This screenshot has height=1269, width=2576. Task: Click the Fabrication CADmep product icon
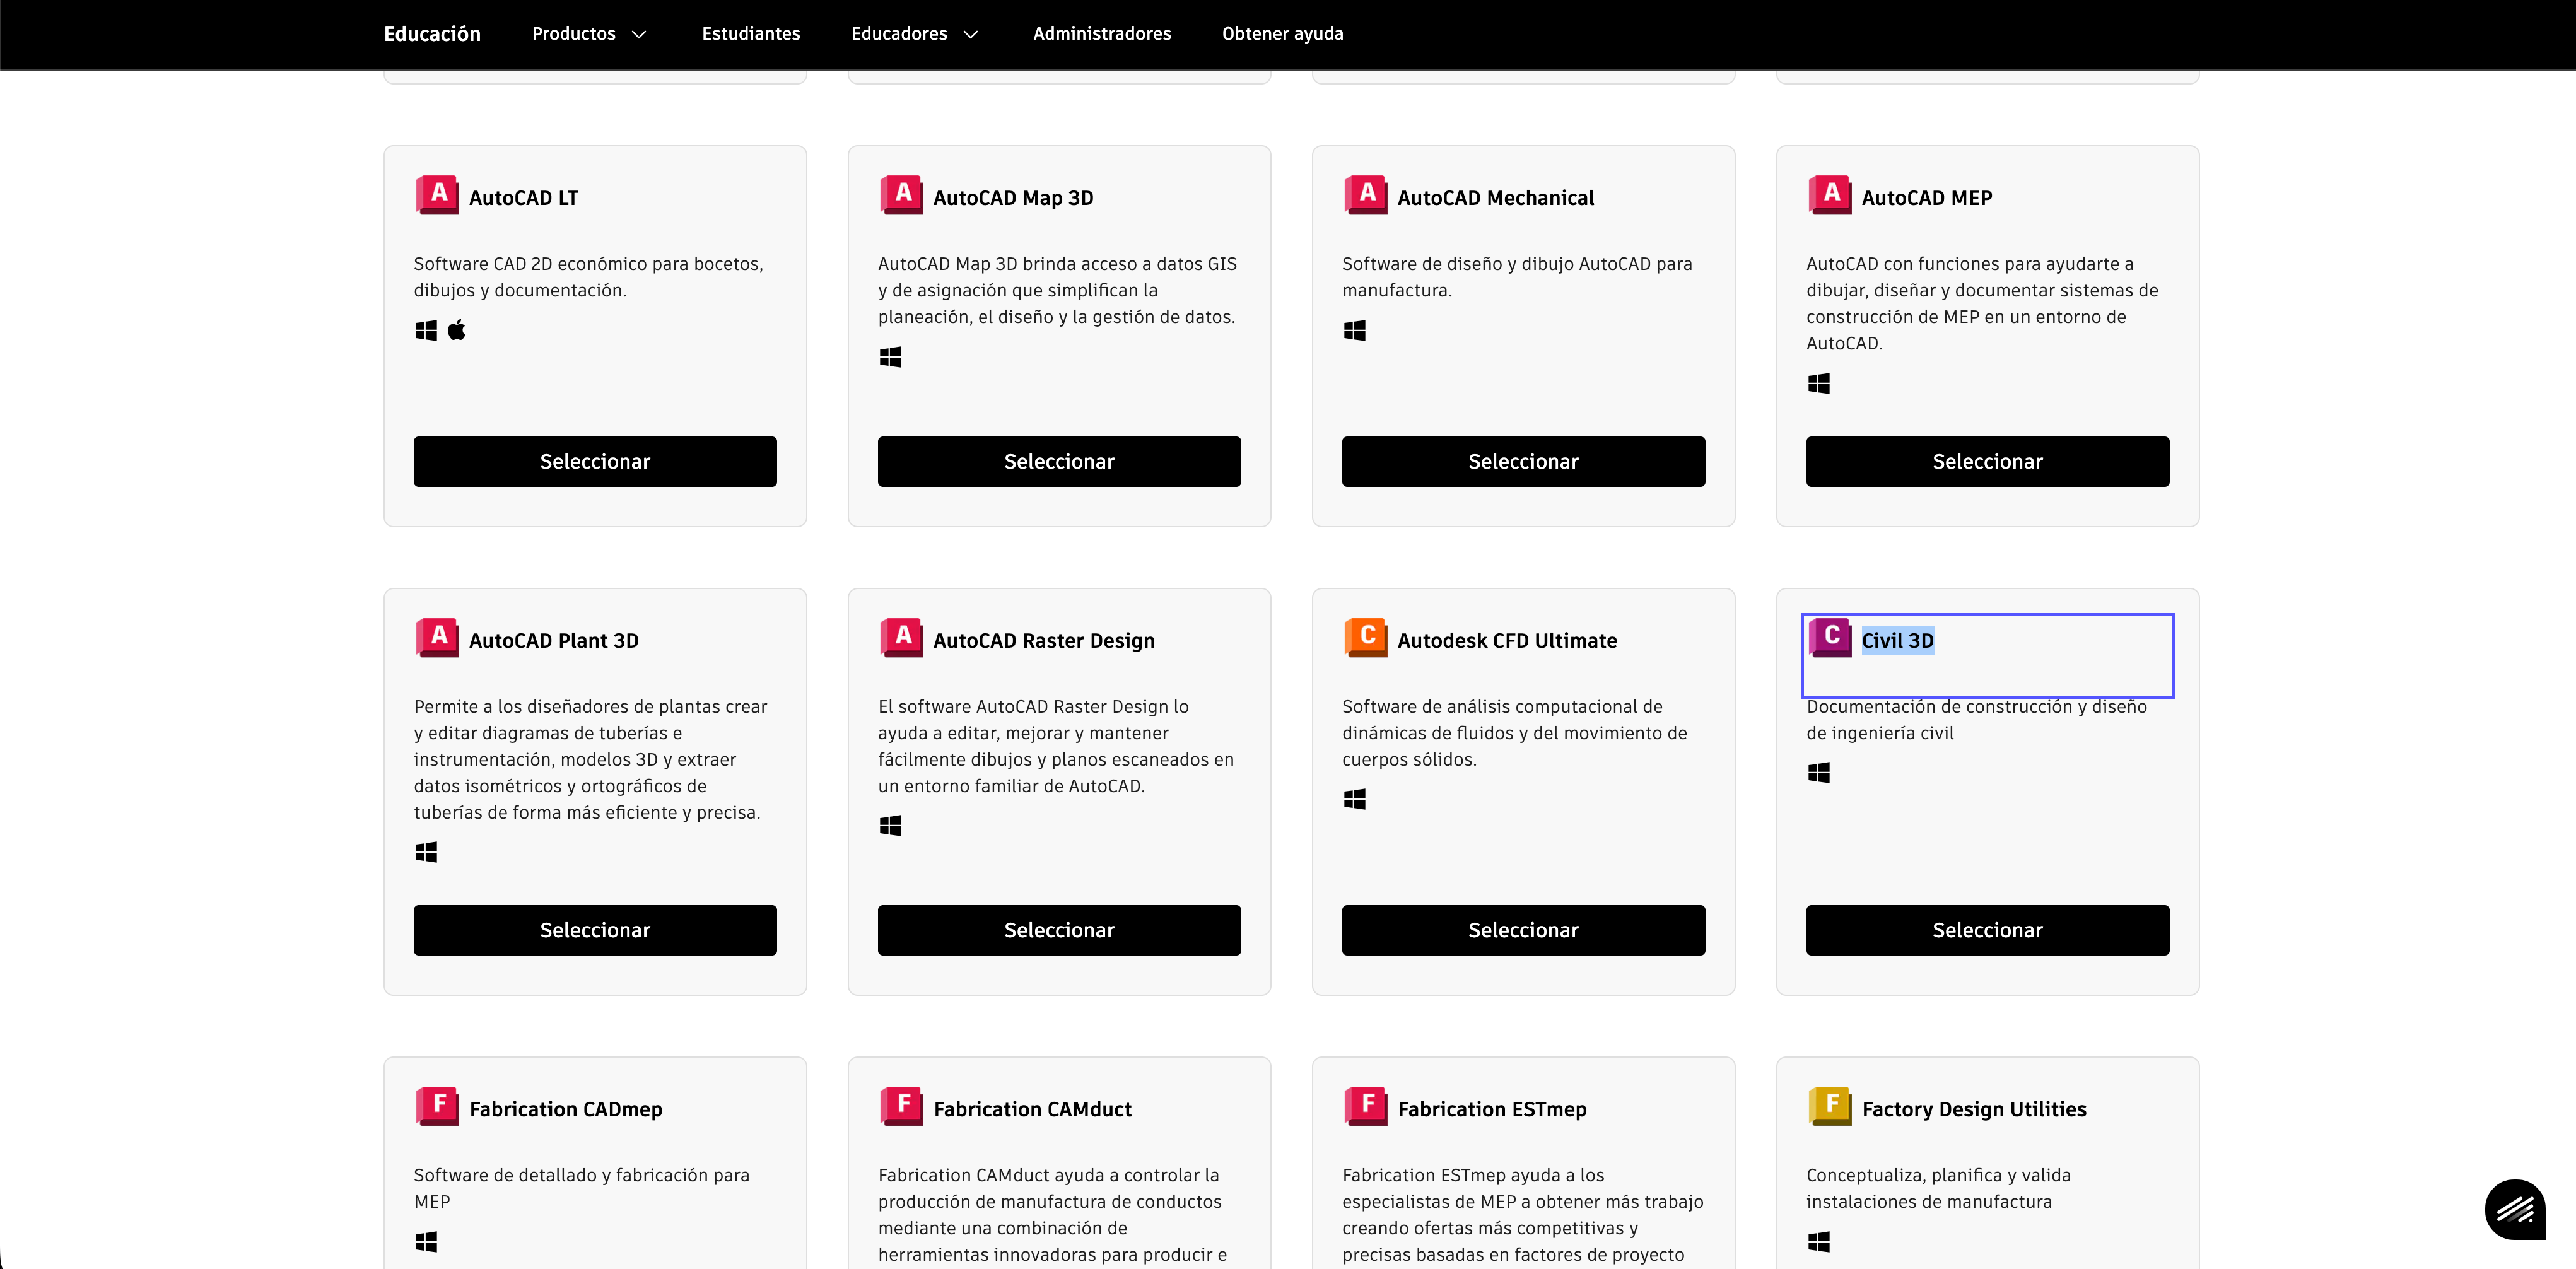(437, 1106)
